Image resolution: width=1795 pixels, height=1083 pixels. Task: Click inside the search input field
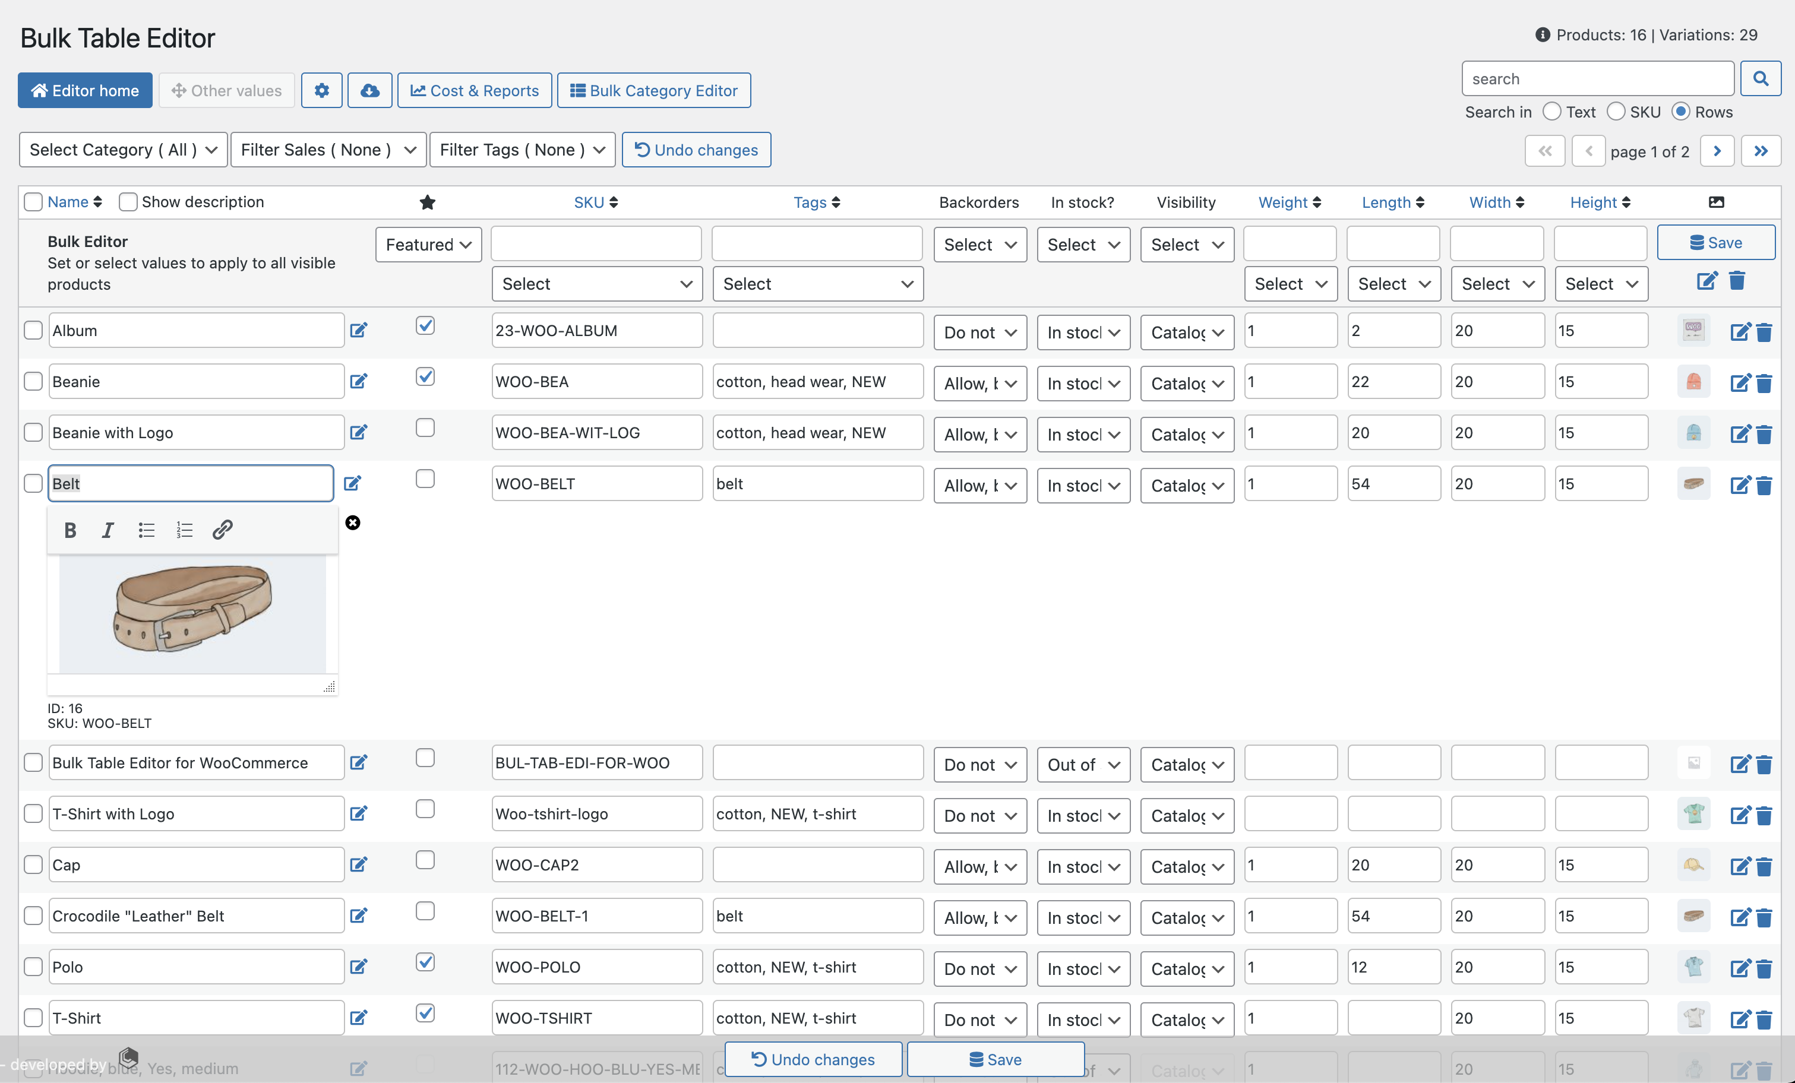coord(1597,78)
